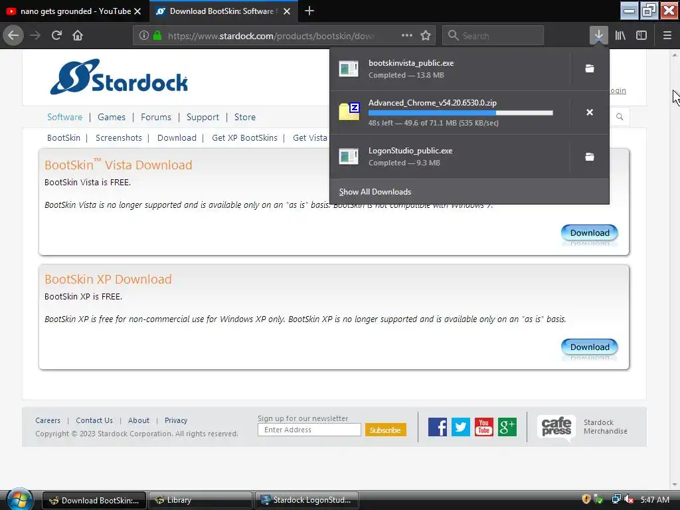Cancel the Advanced_Chrome zip download

point(590,112)
